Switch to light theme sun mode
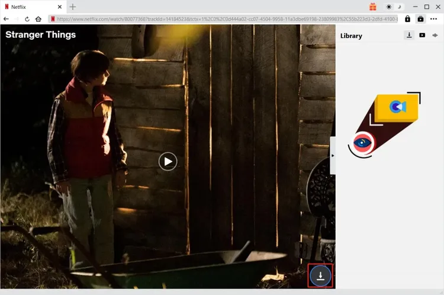Viewport: 444px width, 295px height. coord(389,7)
